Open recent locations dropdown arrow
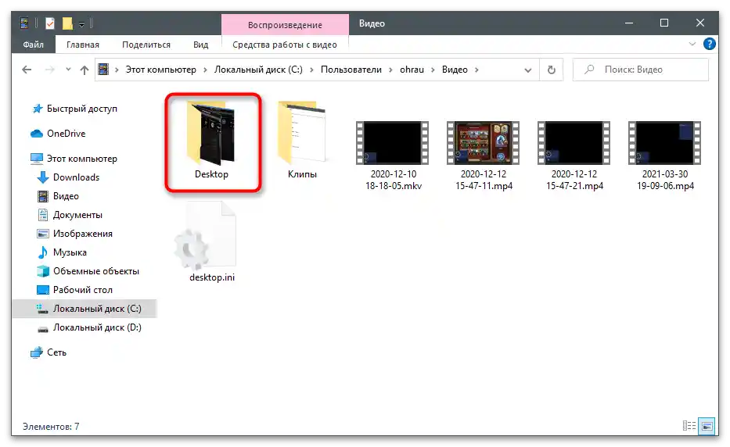The height and width of the screenshot is (447, 730). 68,70
